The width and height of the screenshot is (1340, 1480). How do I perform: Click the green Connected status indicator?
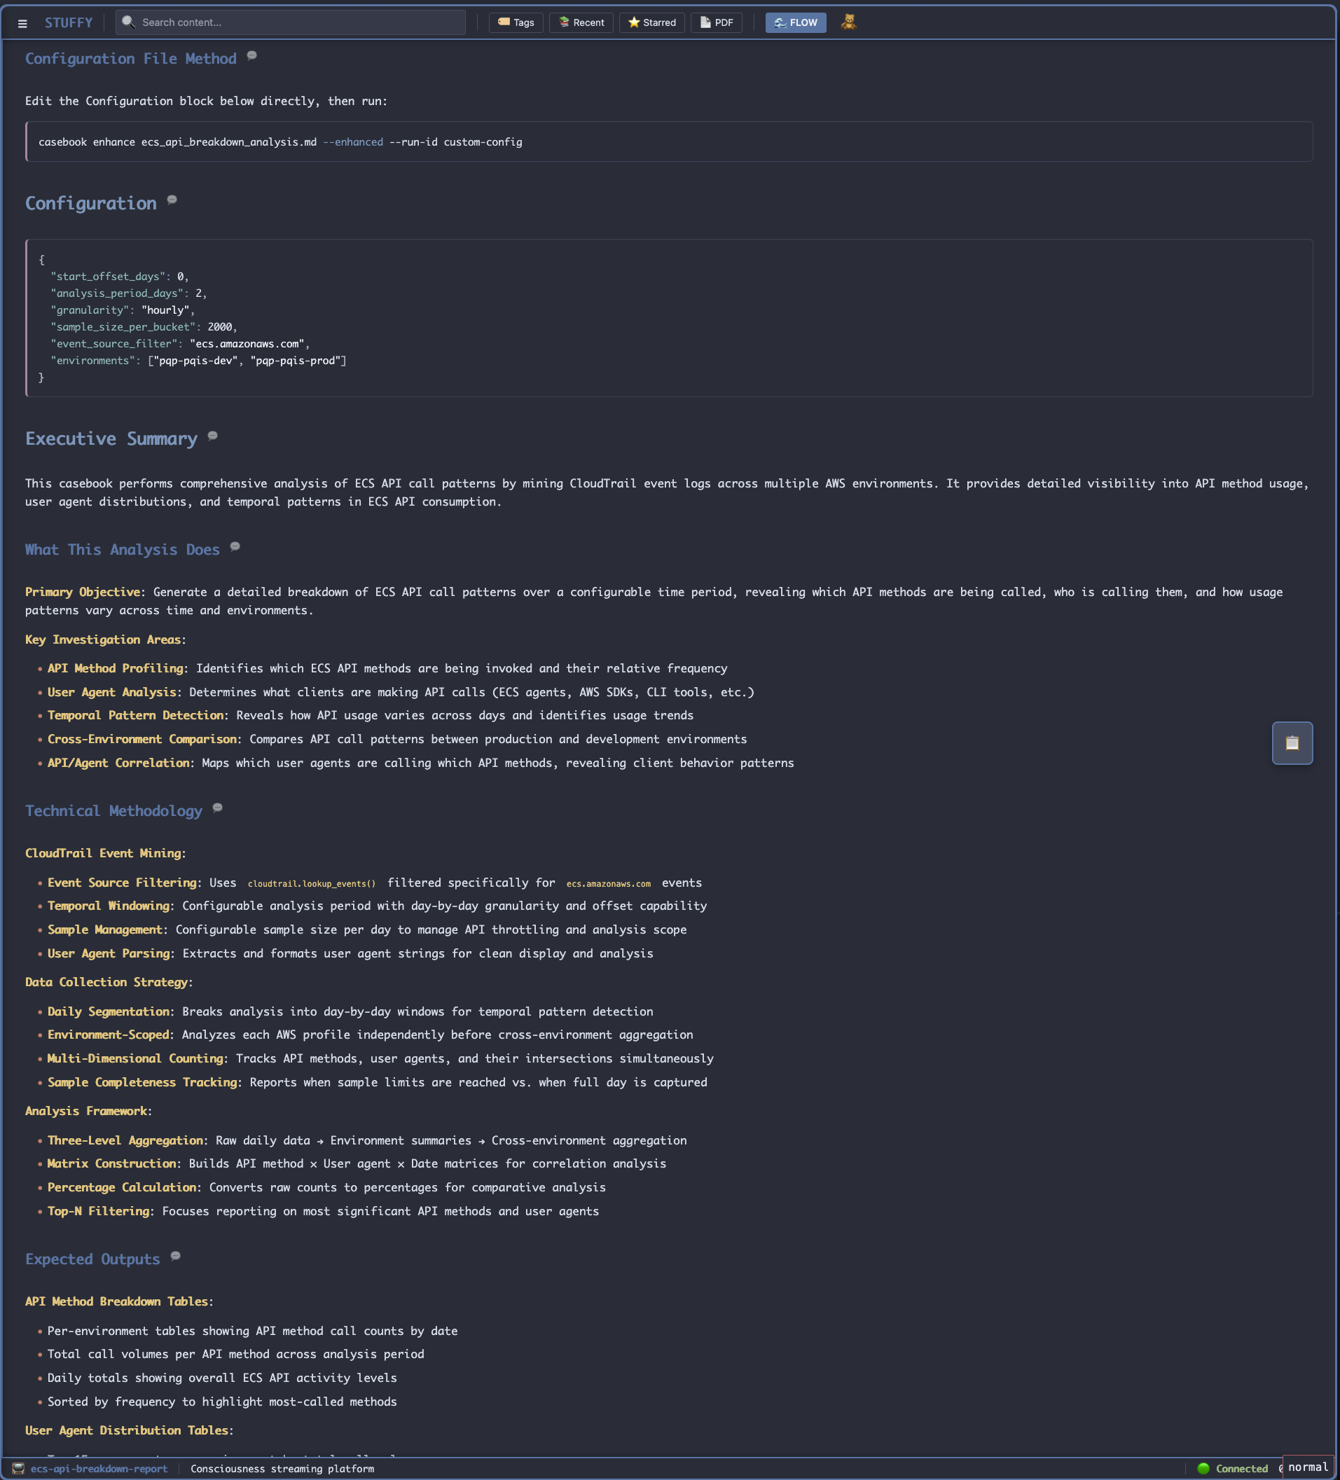[1233, 1468]
